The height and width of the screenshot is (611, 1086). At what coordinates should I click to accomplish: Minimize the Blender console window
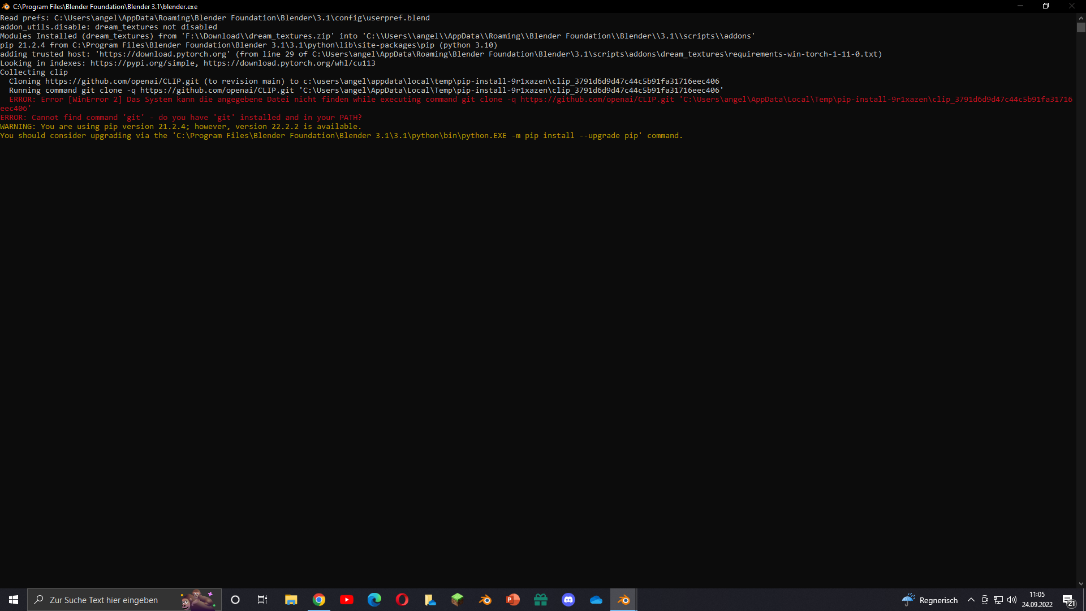[1020, 6]
